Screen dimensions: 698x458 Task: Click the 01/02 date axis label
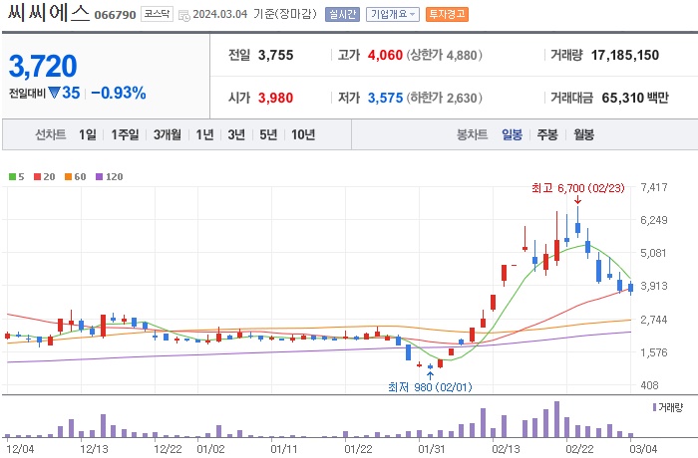[x=211, y=449]
